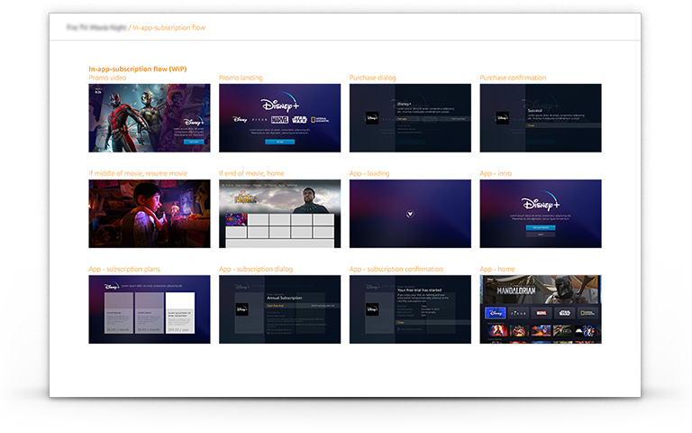Viewport: 692px width, 433px height.
Task: Open the App home Mandalorian thumbnail
Action: coord(541,309)
